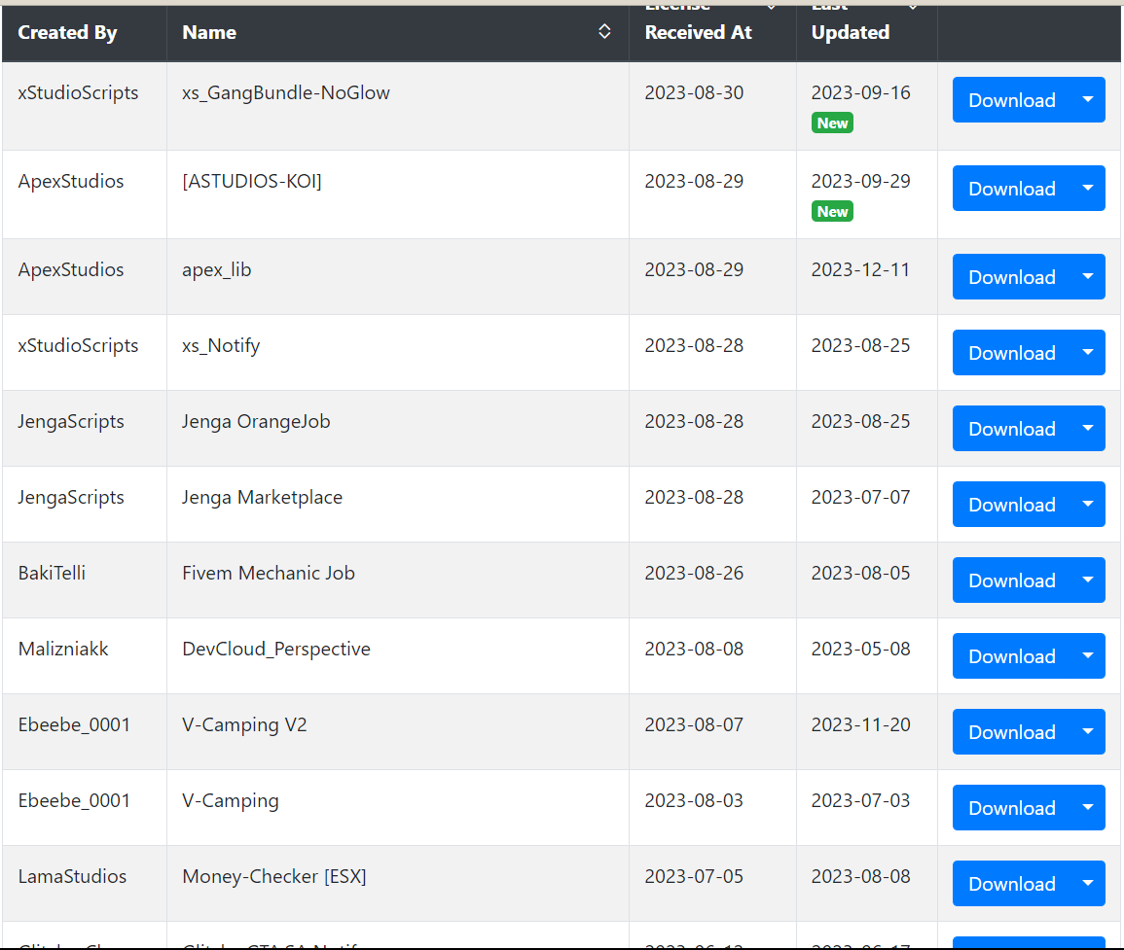1124x950 pixels.
Task: Open Fivem Mechanic Job download caret
Action: 1088,581
